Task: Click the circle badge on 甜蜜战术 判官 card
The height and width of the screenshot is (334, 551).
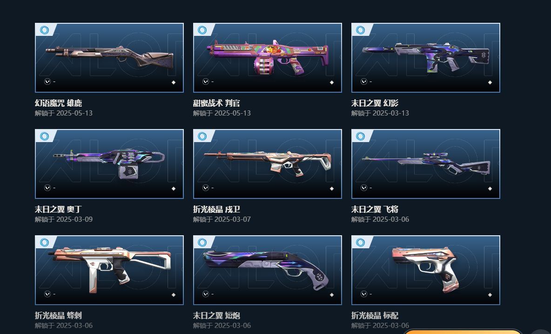Action: point(202,30)
